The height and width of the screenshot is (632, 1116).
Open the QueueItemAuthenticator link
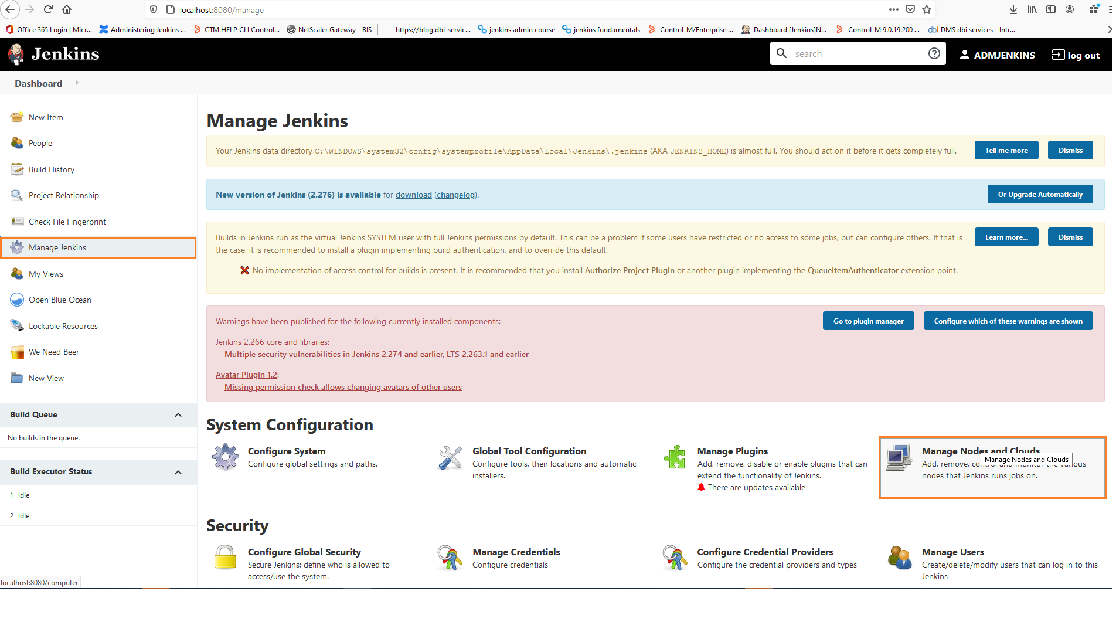(x=853, y=271)
